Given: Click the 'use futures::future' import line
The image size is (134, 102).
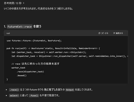Looking at the screenshot, I should point(34,41).
